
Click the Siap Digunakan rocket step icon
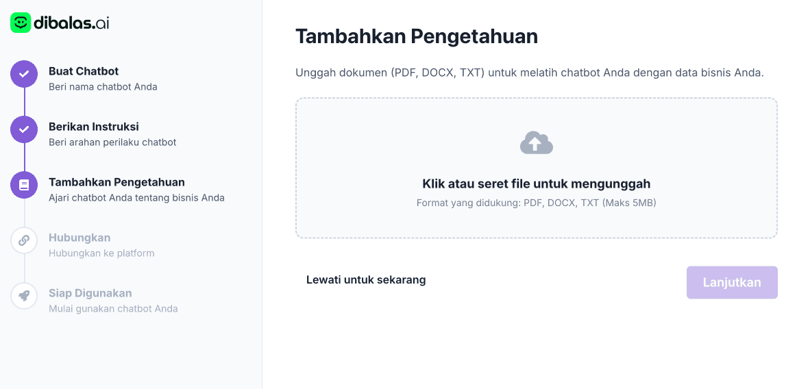[x=24, y=296]
